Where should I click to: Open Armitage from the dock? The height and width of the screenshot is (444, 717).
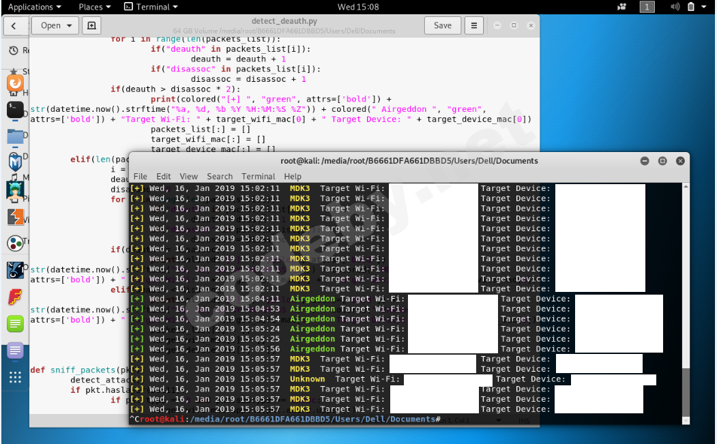coord(15,190)
